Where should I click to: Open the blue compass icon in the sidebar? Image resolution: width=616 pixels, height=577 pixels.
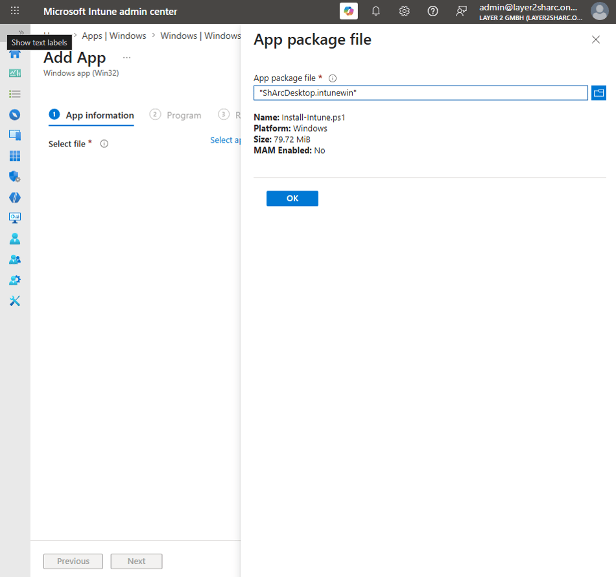pyautogui.click(x=15, y=115)
